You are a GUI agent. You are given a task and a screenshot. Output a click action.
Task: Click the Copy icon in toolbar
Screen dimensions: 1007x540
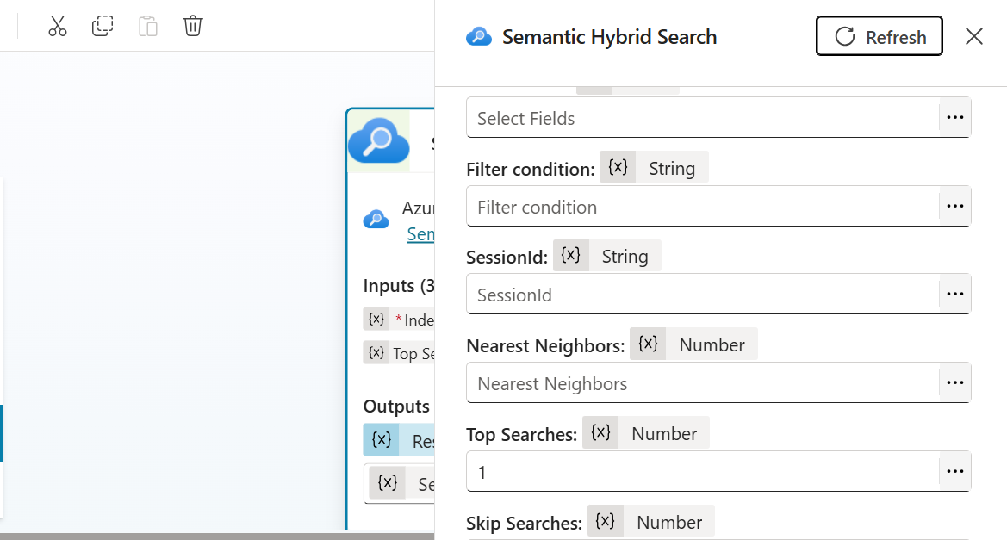pos(103,27)
